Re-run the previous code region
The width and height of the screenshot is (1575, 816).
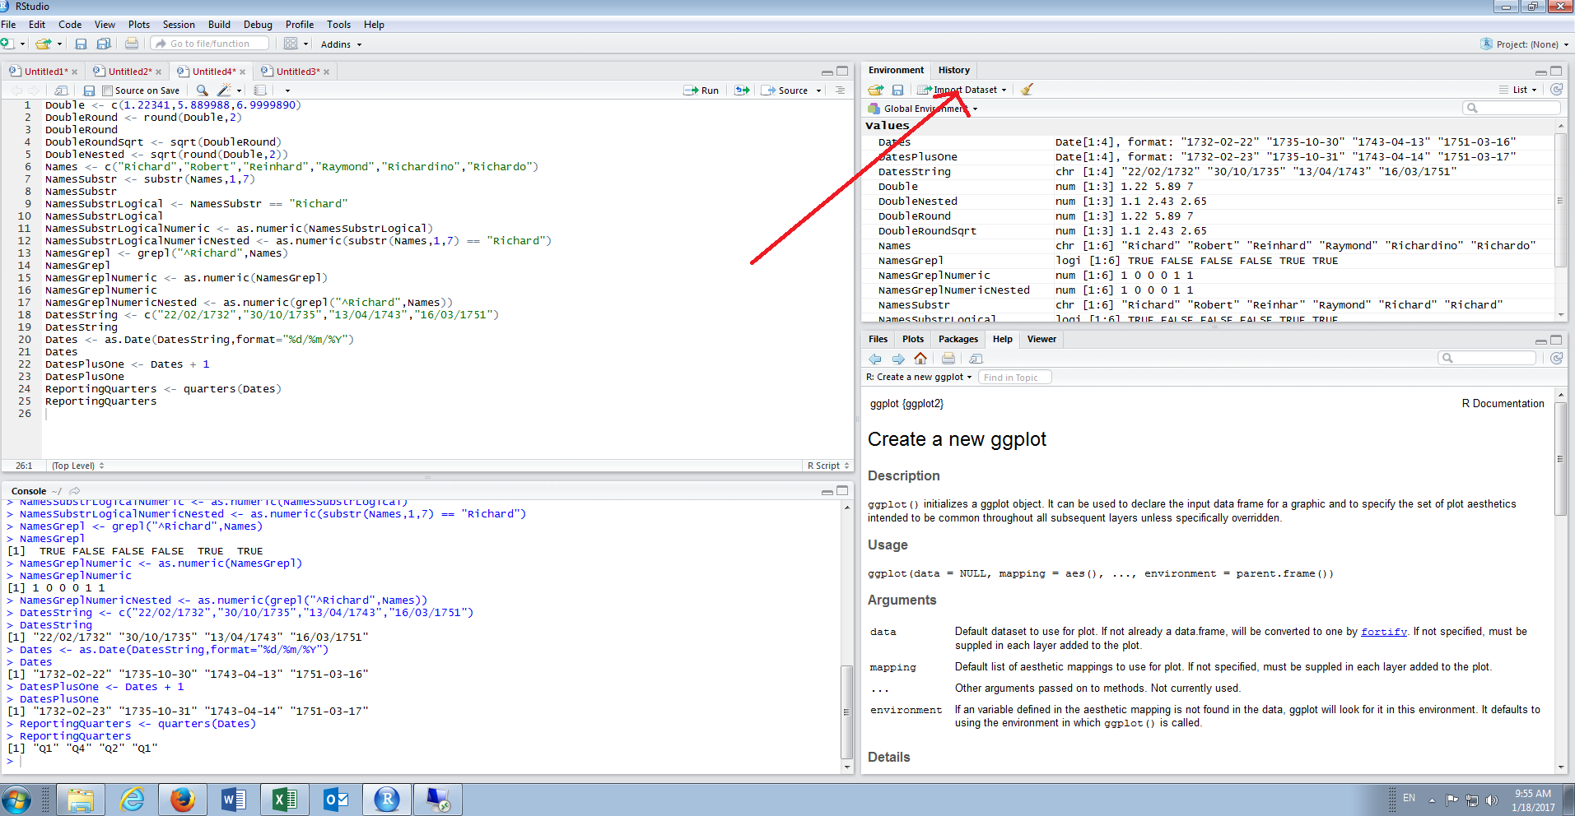point(742,90)
